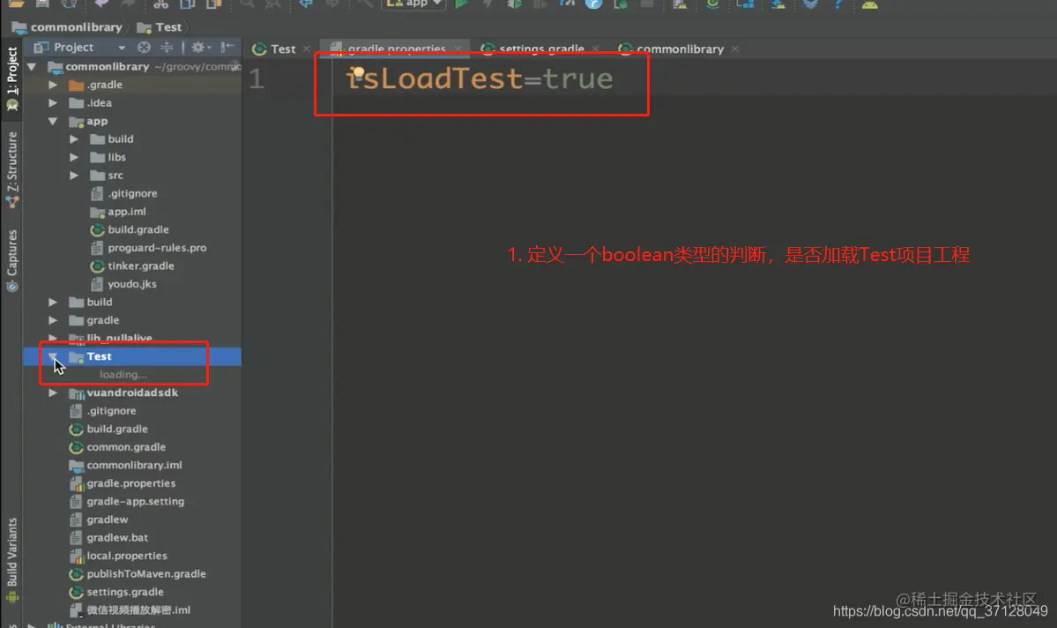Select 微信视频播放解密.iml file

pos(138,610)
